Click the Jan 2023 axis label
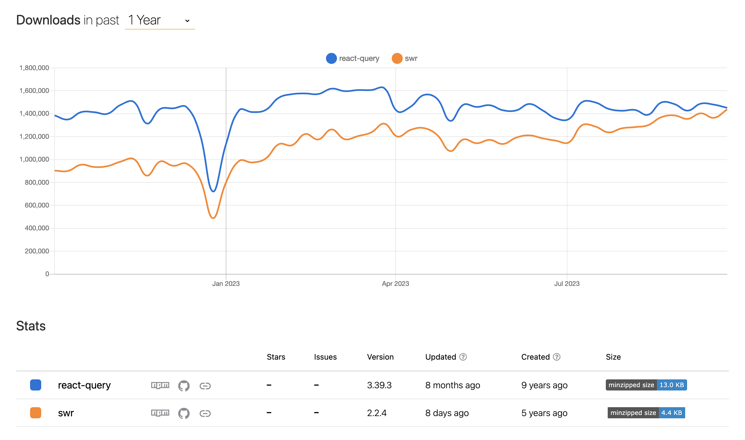 [226, 283]
